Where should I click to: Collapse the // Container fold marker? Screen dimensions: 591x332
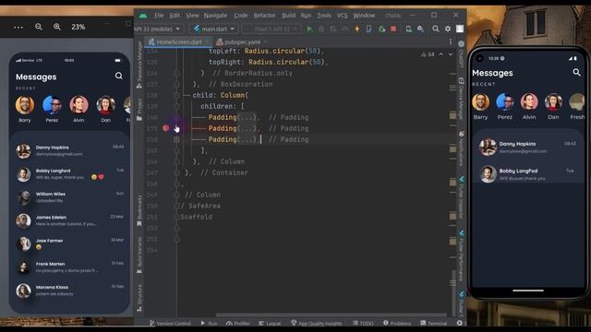pos(176,172)
